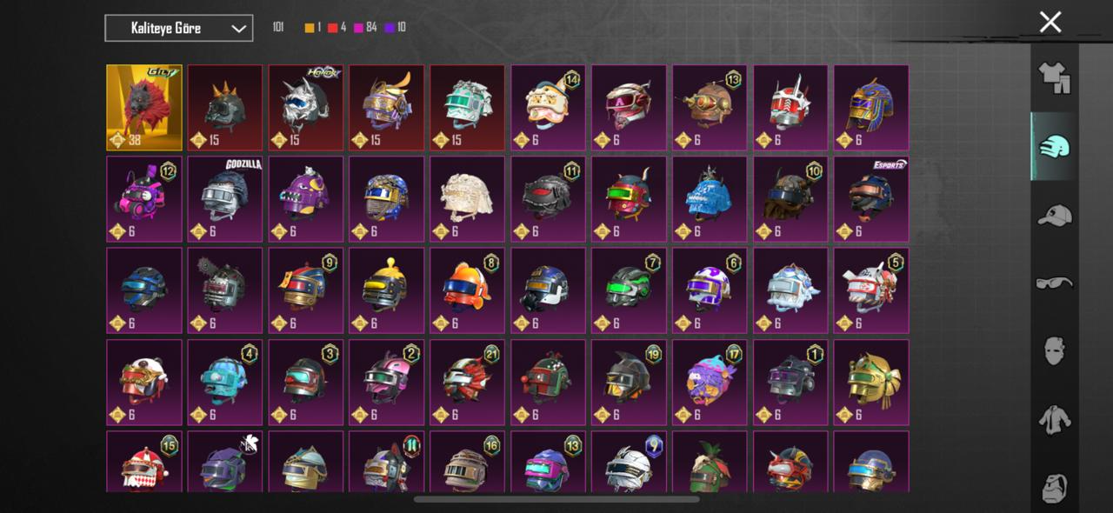Open the outfits clothing category icon
This screenshot has height=513, width=1113.
[1054, 77]
